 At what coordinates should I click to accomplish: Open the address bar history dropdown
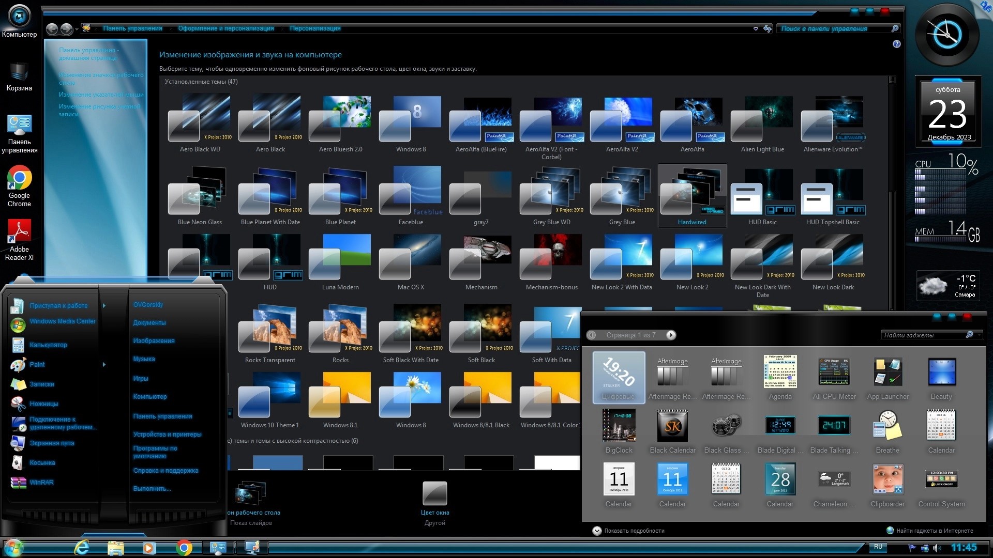[x=756, y=29]
